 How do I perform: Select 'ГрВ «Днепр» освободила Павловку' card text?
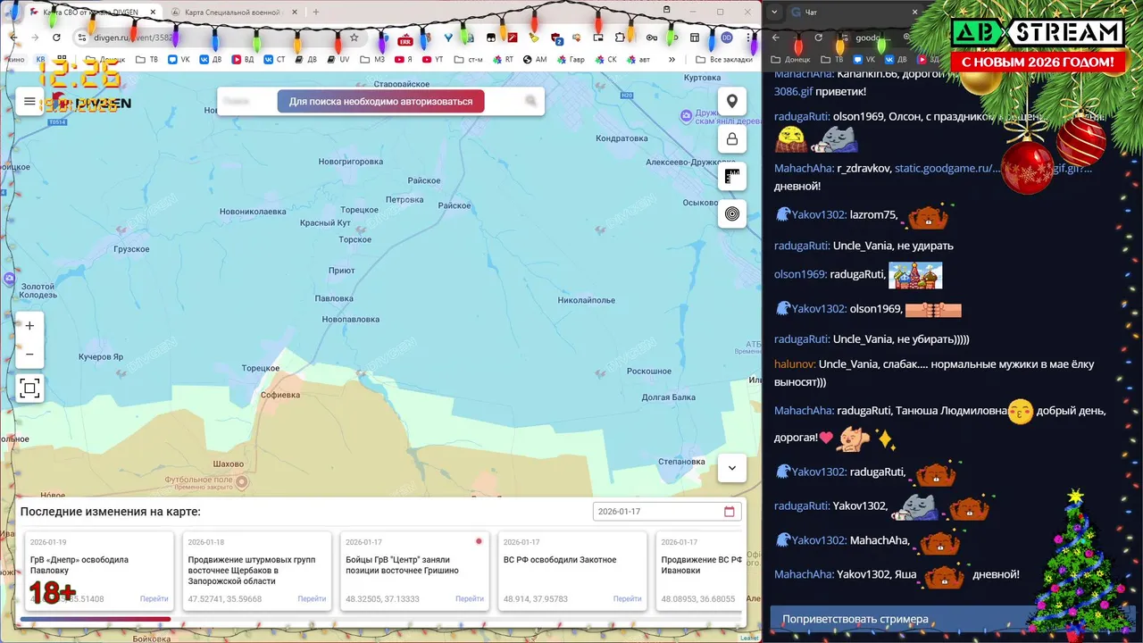tap(79, 565)
